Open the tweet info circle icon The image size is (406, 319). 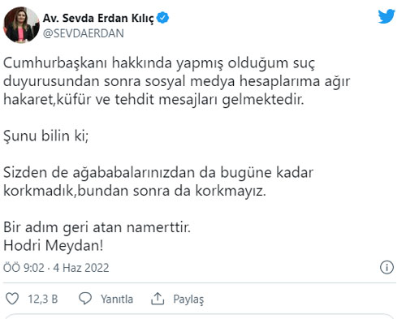click(387, 268)
